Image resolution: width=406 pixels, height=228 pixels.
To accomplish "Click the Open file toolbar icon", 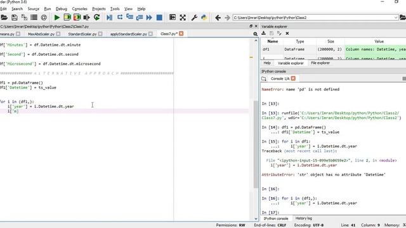I will click(4, 18).
